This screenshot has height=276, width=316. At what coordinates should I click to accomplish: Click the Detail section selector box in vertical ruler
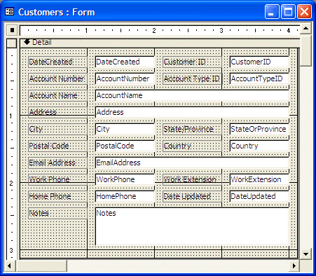click(x=12, y=43)
